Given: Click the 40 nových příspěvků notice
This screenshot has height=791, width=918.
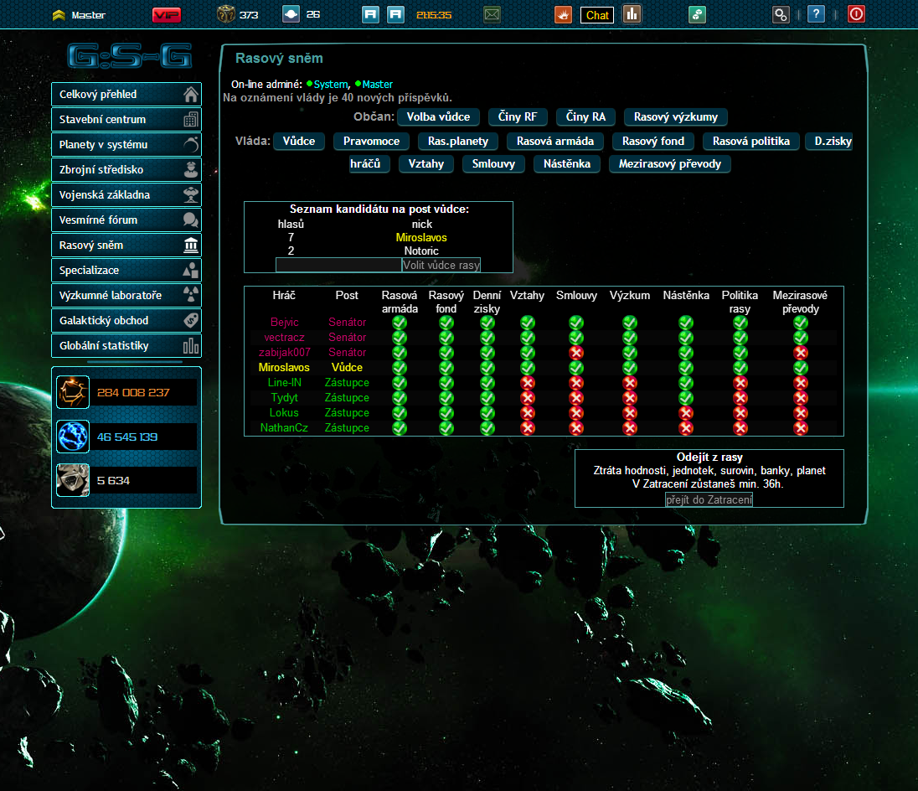Looking at the screenshot, I should pos(338,98).
